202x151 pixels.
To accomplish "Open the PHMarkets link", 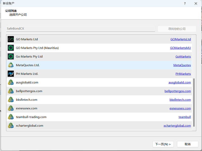I will (183, 74).
